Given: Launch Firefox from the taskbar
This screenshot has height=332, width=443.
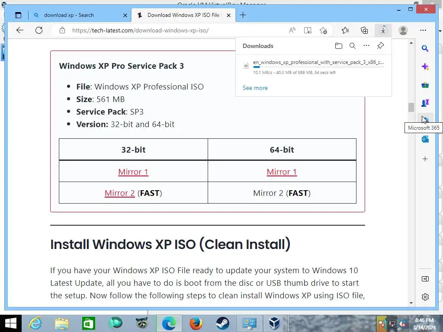Looking at the screenshot, I should (196, 323).
